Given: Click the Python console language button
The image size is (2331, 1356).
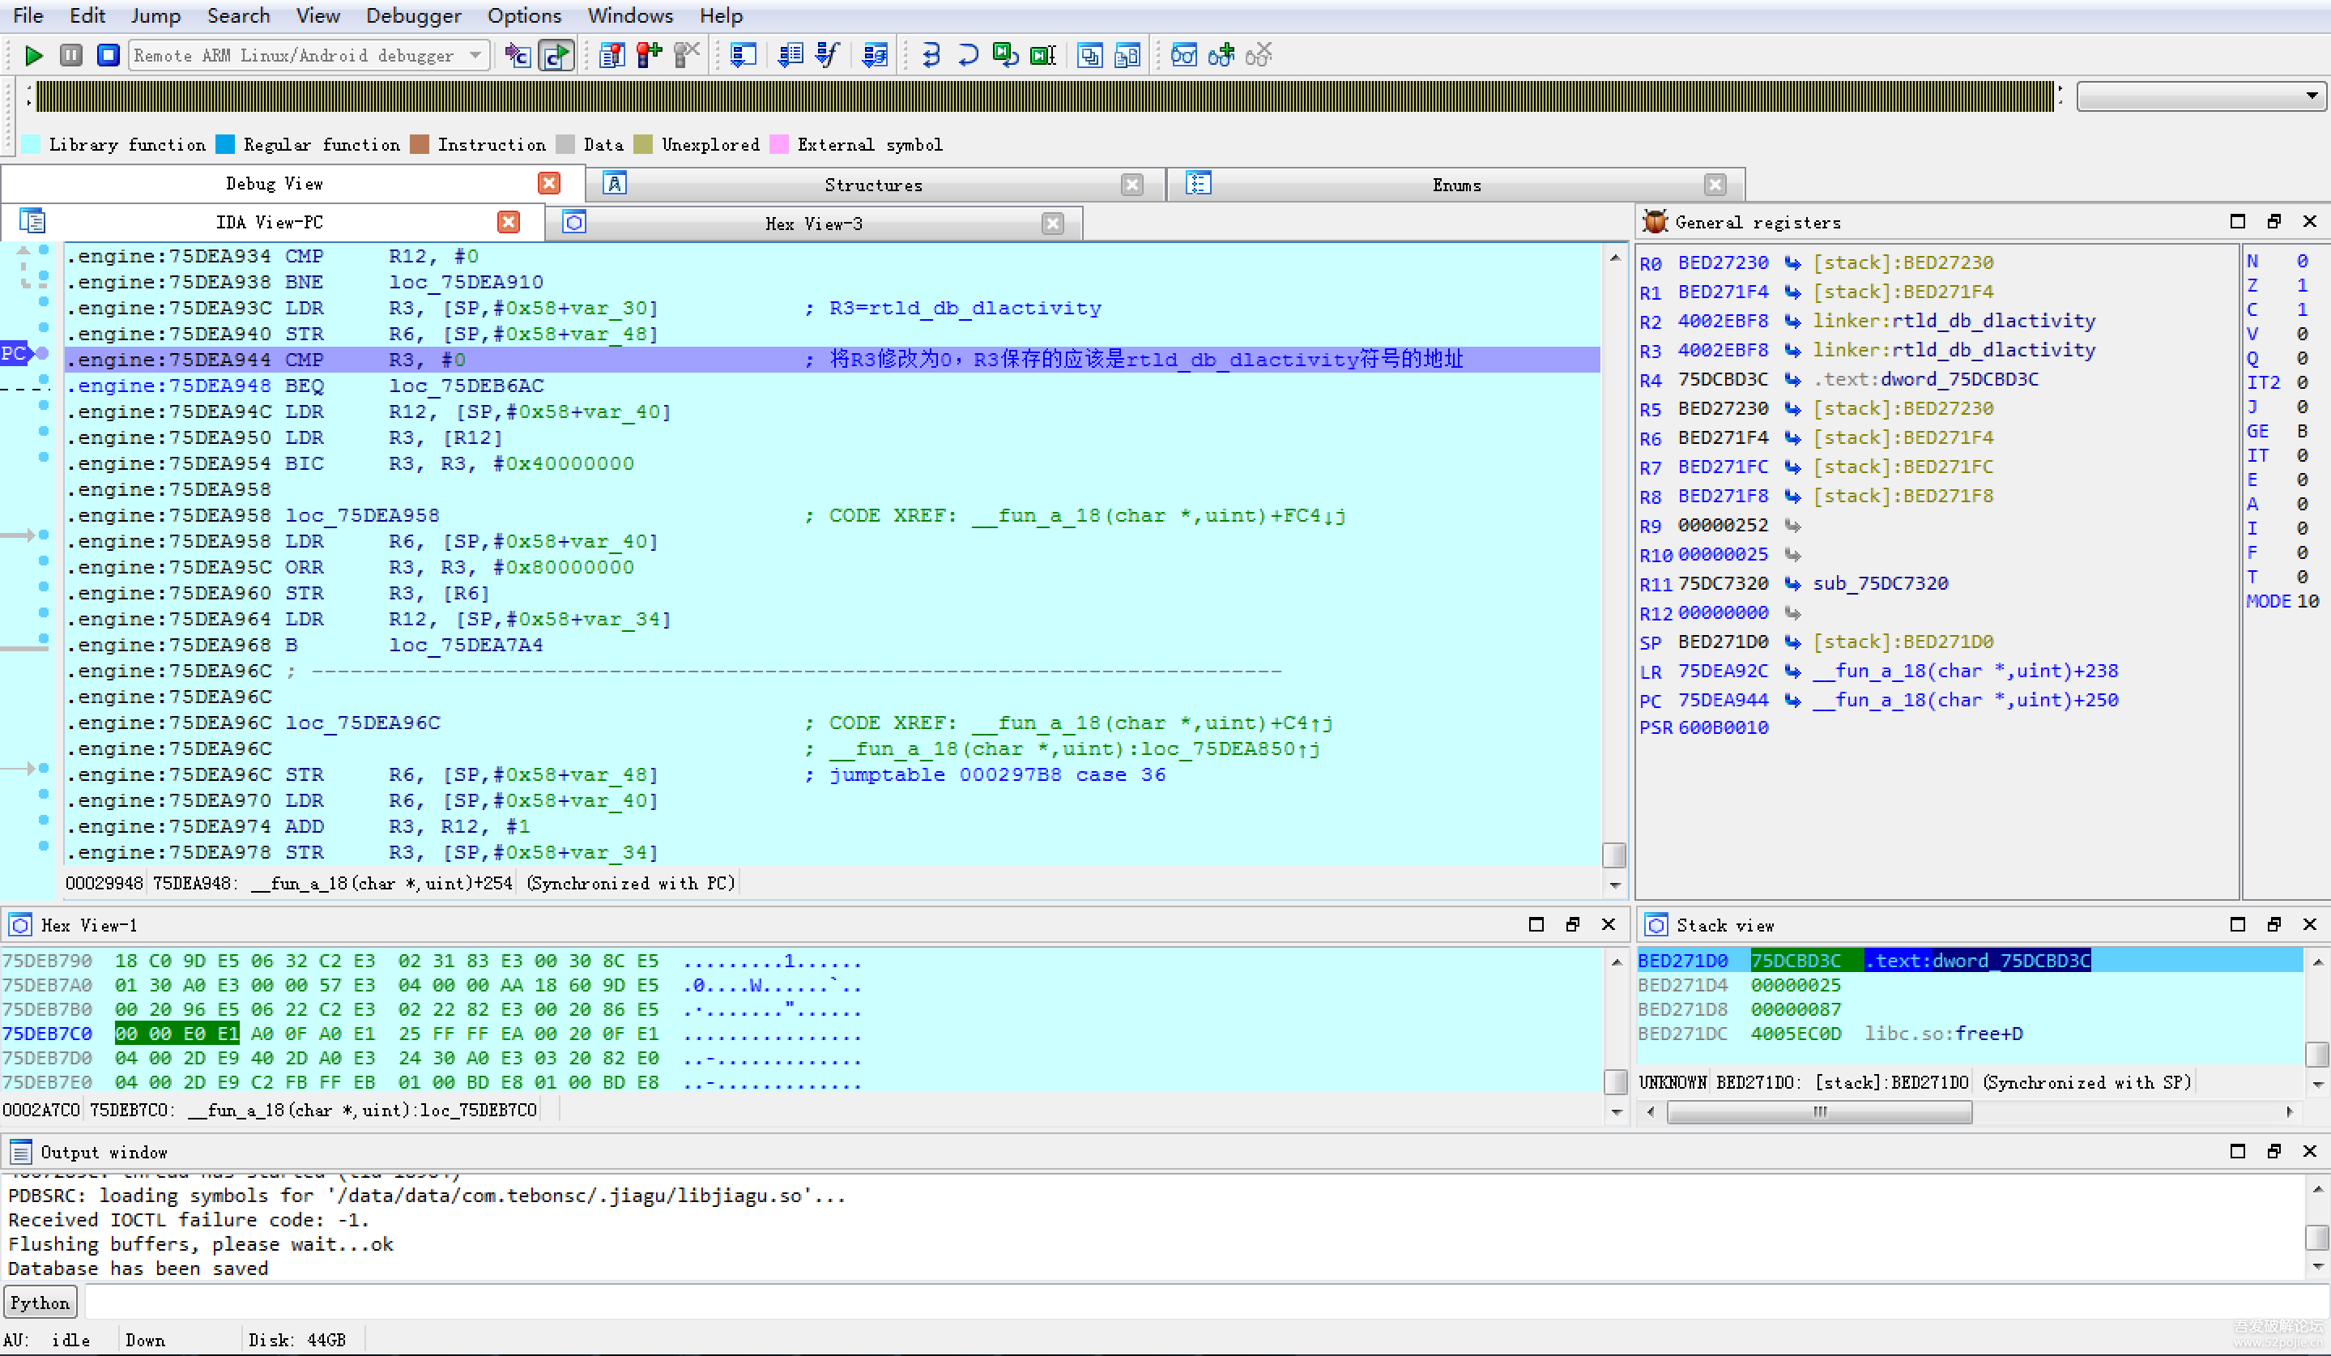Looking at the screenshot, I should click(x=40, y=1303).
